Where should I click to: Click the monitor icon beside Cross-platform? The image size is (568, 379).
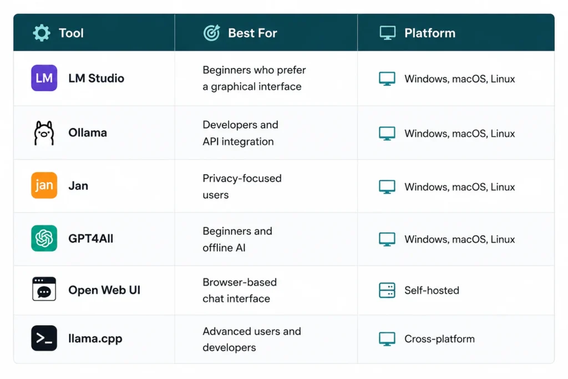387,339
